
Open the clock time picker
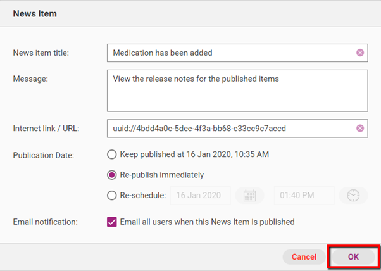pos(353,196)
